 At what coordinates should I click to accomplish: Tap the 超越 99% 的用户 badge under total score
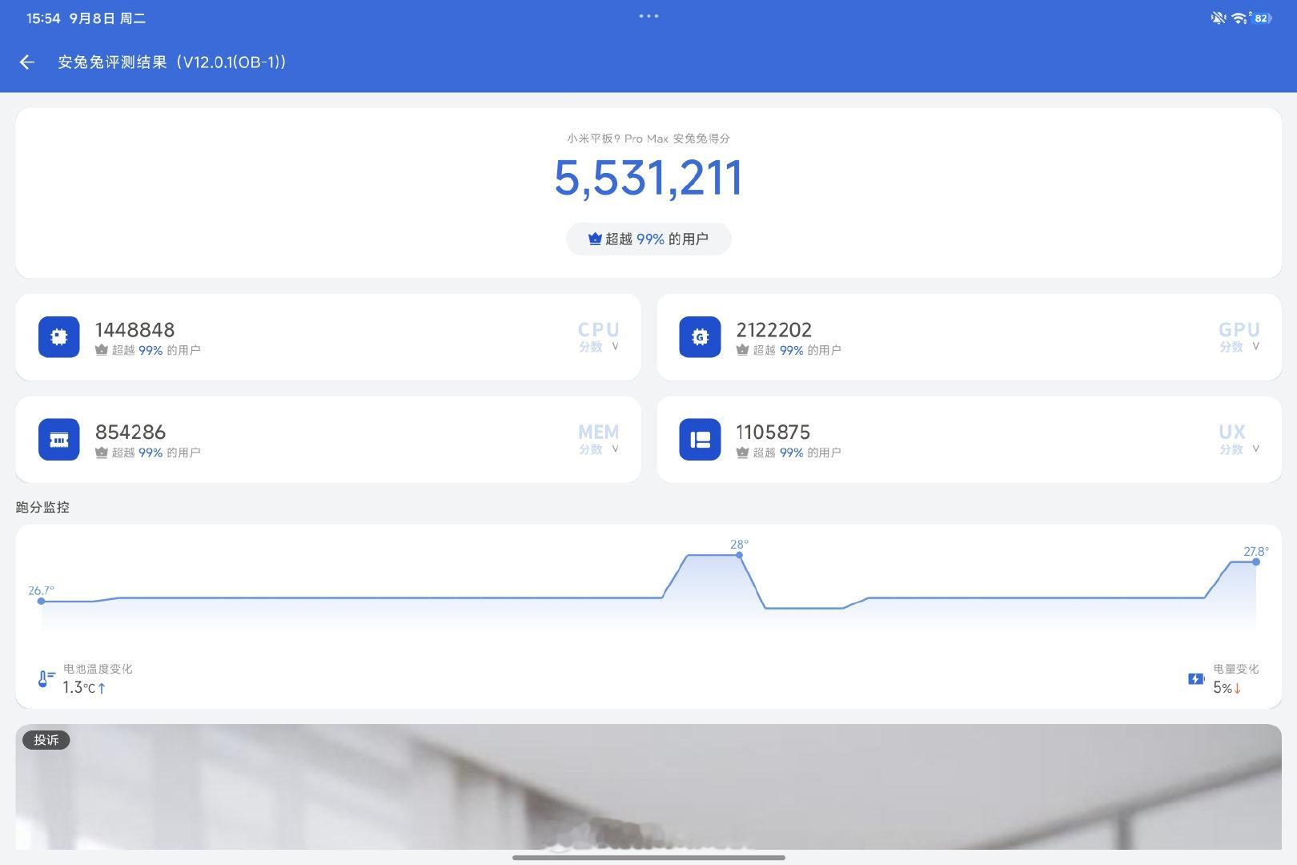tap(648, 239)
